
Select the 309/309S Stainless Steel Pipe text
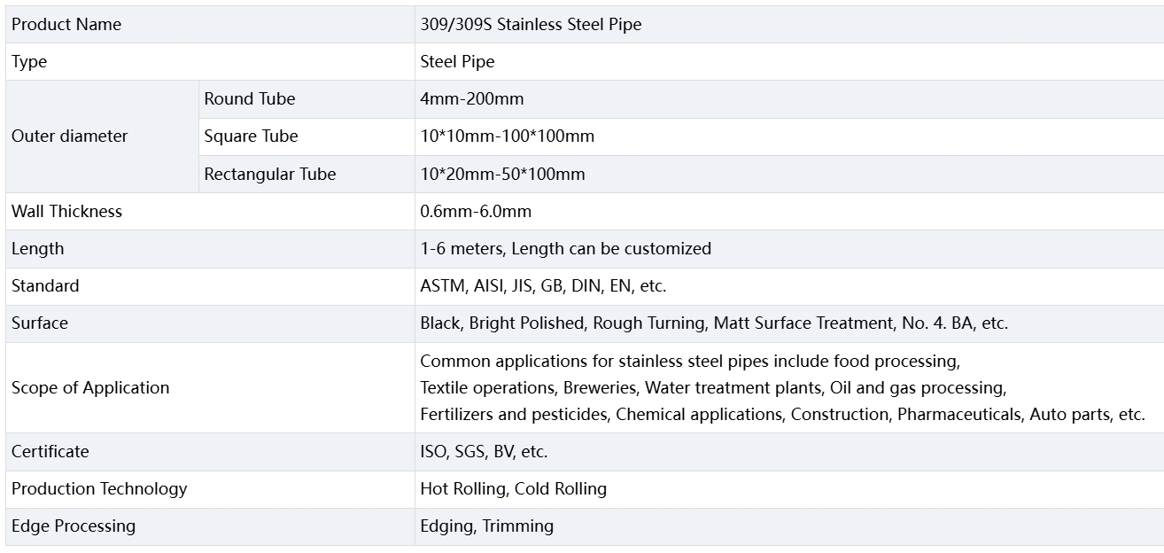[531, 25]
